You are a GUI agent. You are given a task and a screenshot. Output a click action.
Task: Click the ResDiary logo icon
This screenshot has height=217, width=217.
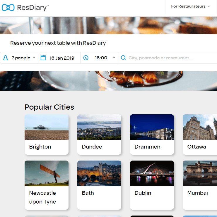8,8
